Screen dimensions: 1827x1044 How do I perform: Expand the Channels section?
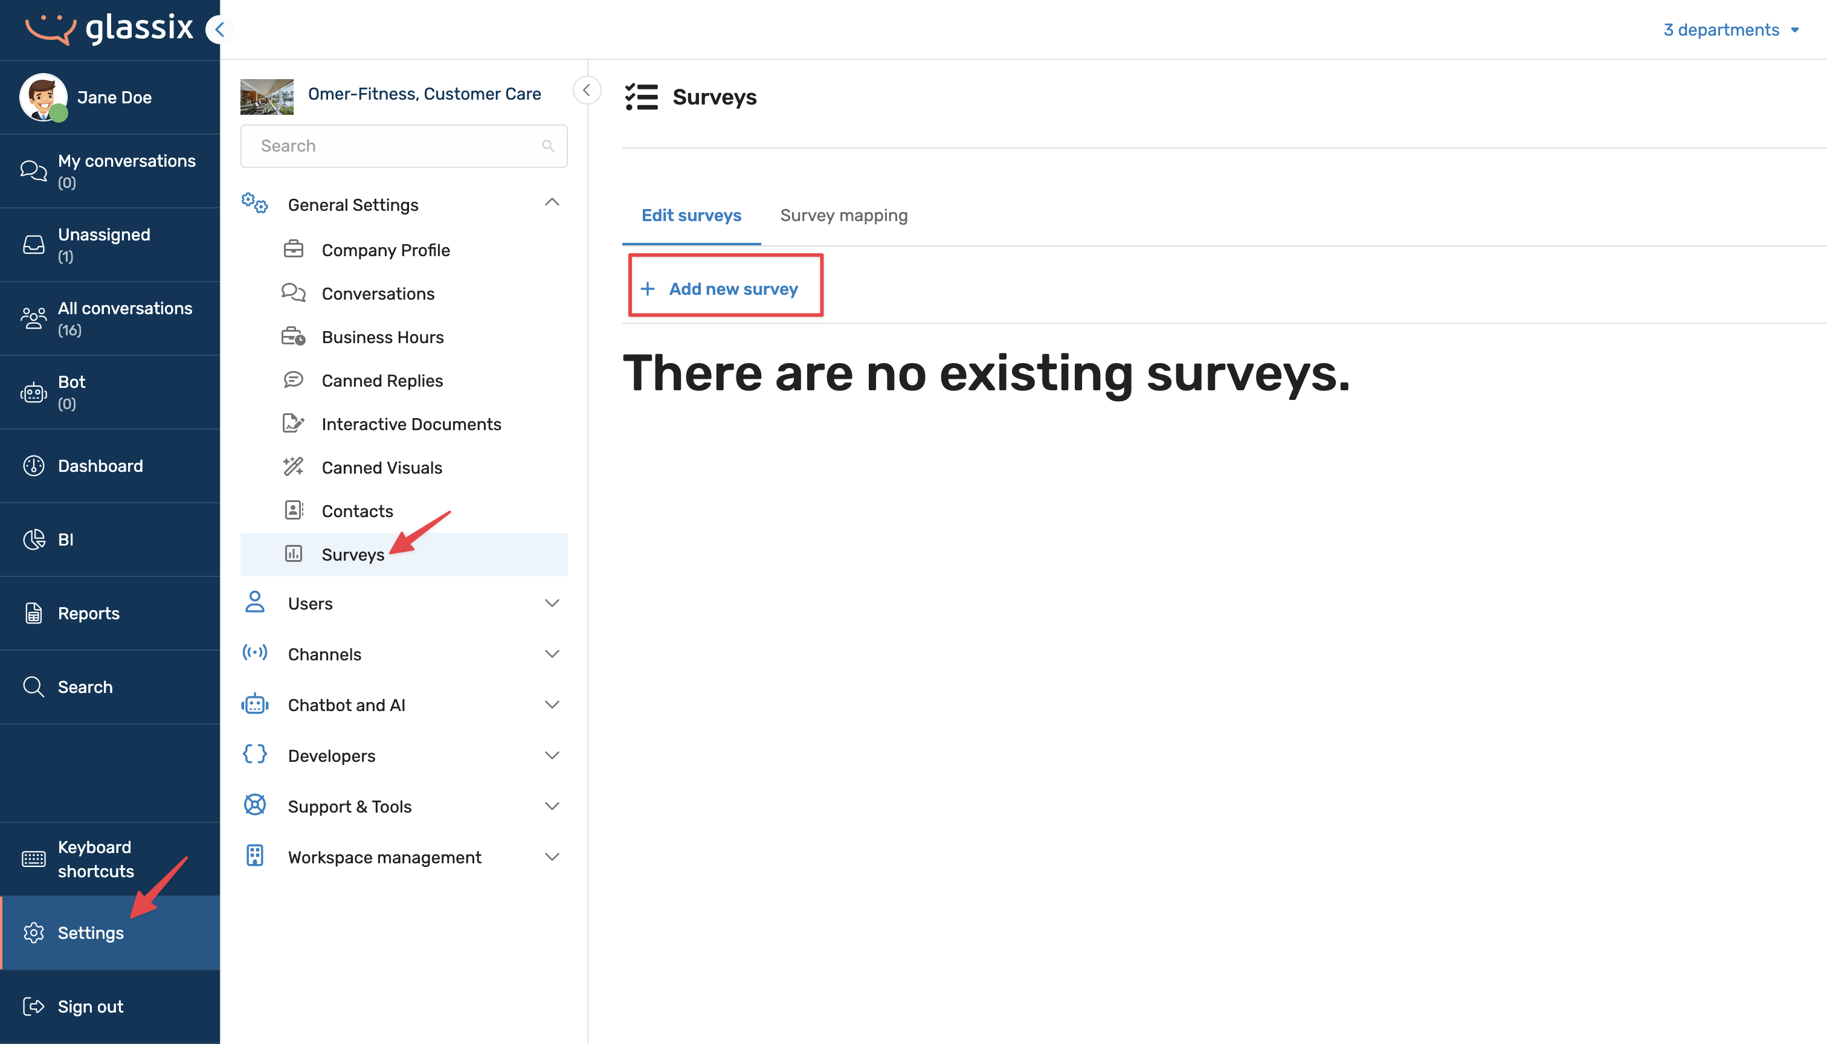coord(552,654)
